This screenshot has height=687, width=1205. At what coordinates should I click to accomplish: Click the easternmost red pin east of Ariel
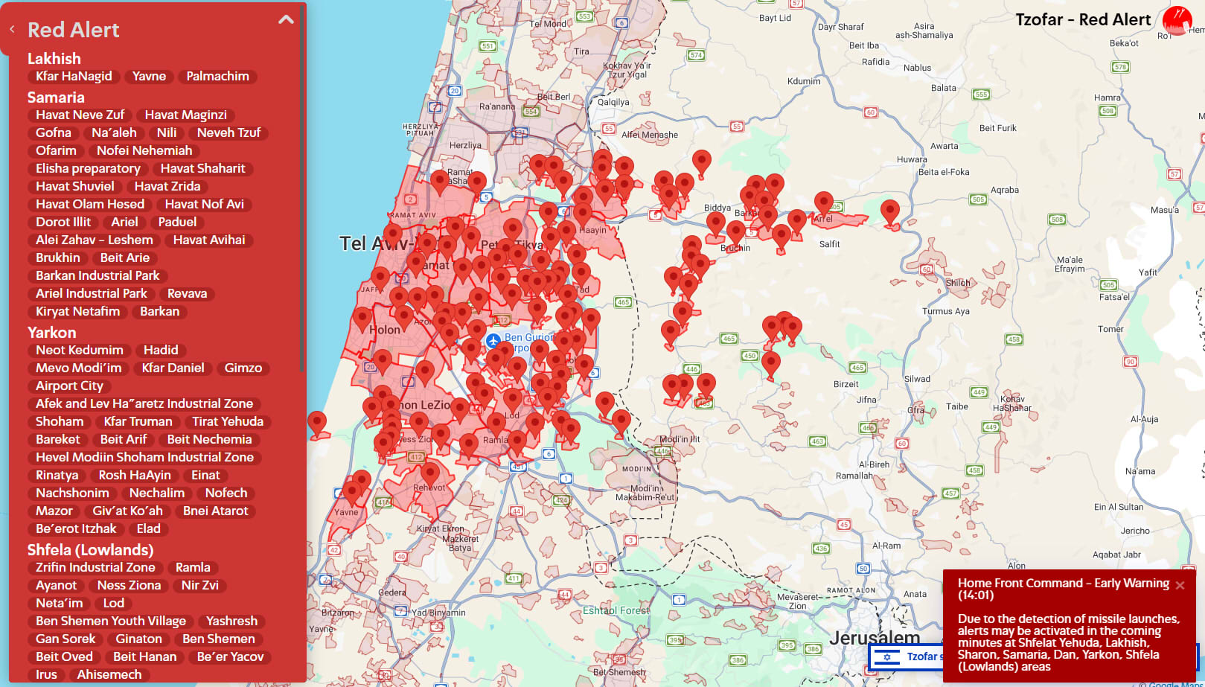click(889, 211)
